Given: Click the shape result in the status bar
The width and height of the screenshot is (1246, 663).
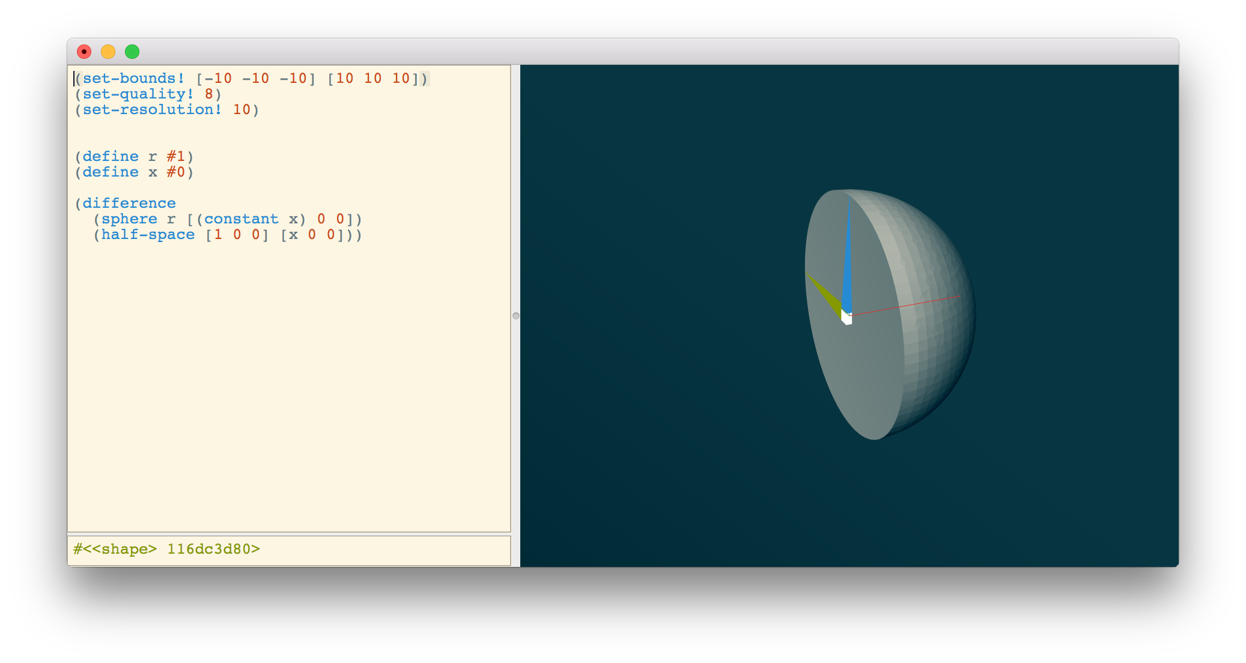Looking at the screenshot, I should click(x=166, y=548).
